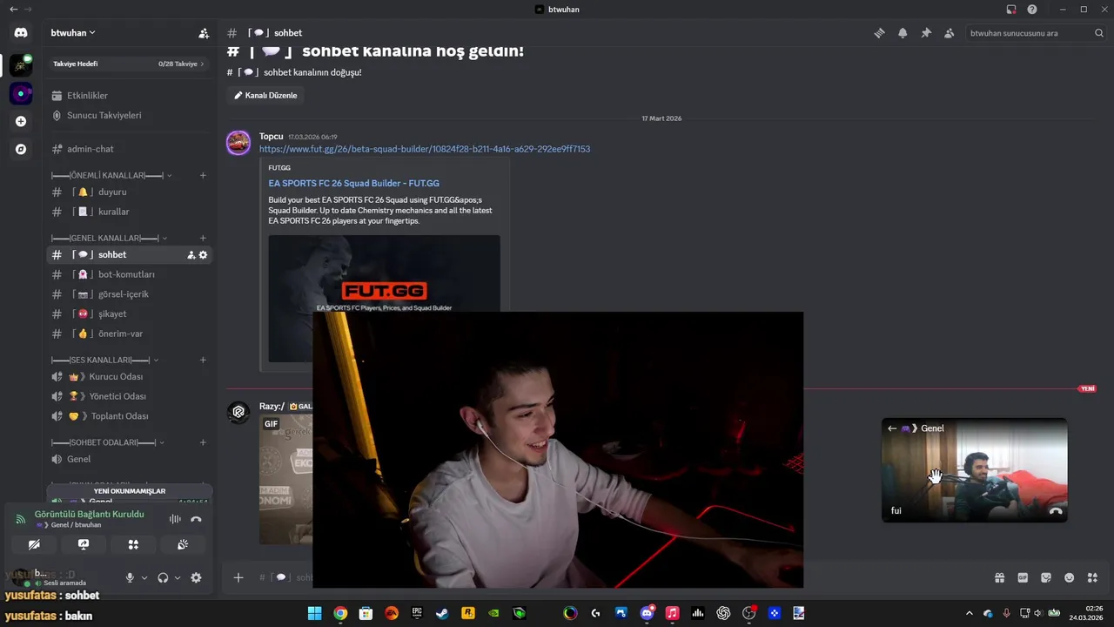Create invite icon on sohbet channel

pyautogui.click(x=191, y=255)
